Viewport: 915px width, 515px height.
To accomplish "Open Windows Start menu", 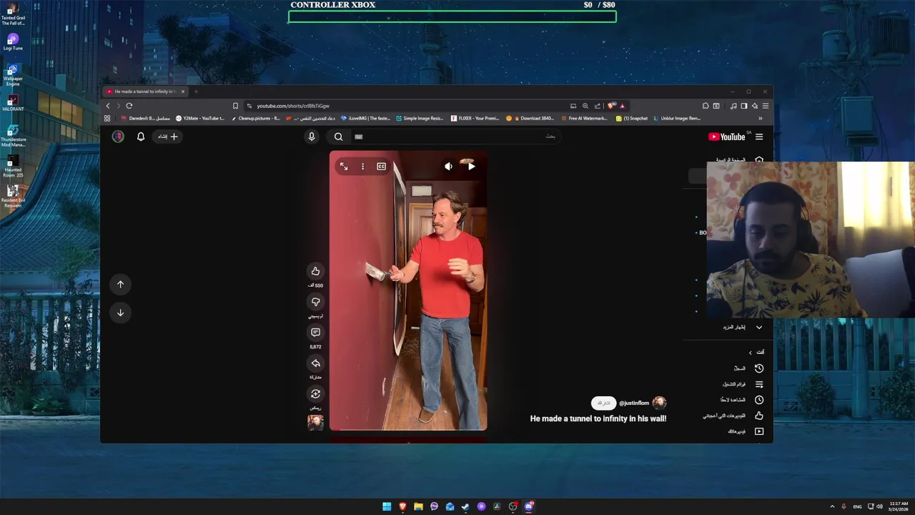I will [387, 506].
